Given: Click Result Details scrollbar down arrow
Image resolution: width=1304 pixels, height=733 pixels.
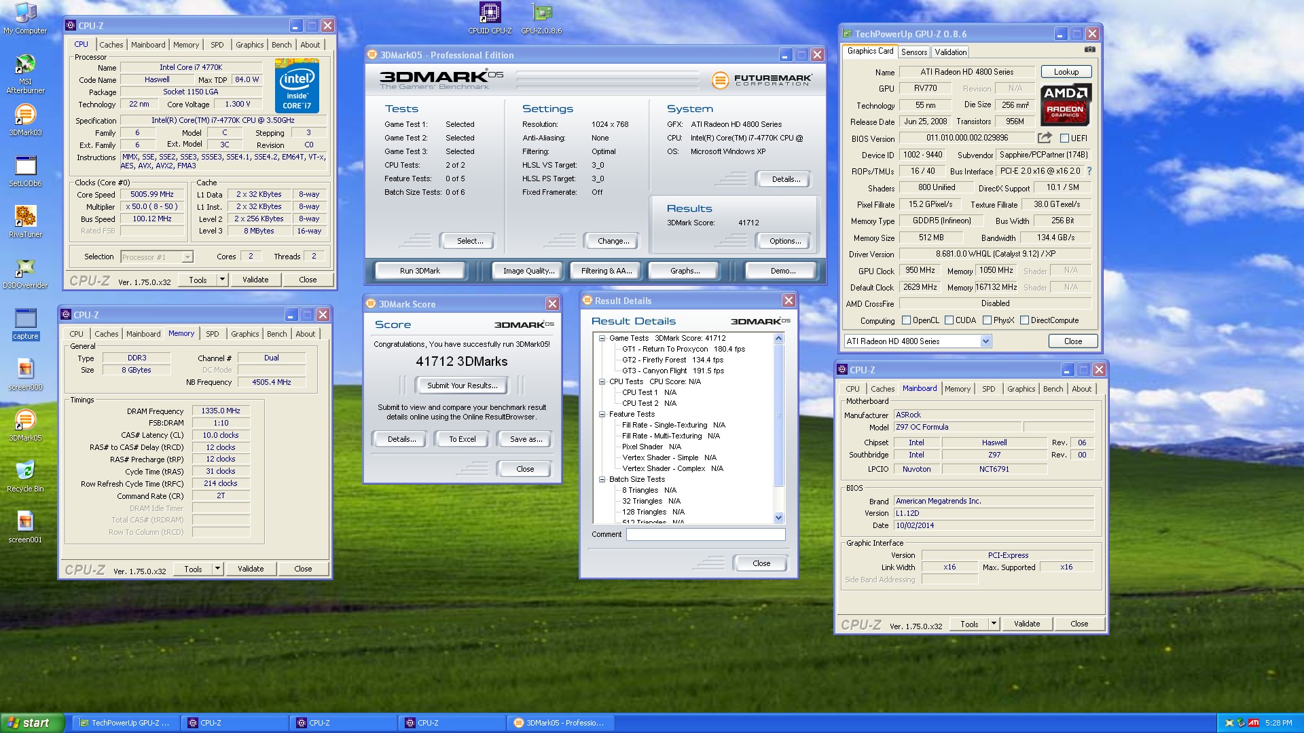Looking at the screenshot, I should (x=778, y=518).
